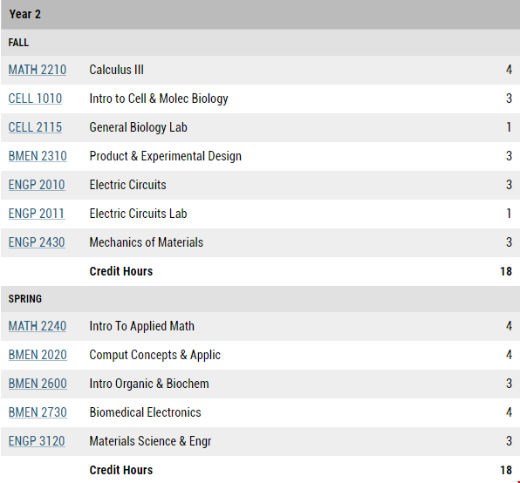Click the Calculus III course title
This screenshot has height=483, width=520.
click(116, 70)
